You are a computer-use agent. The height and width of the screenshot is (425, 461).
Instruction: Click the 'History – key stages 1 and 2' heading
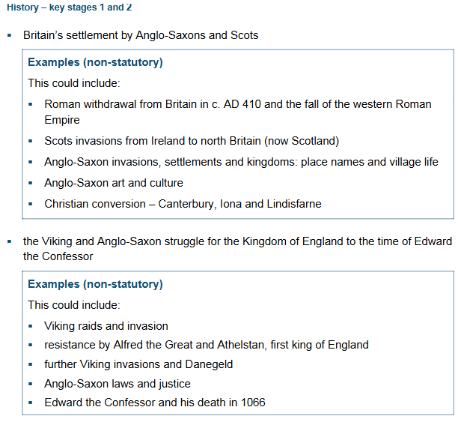tap(69, 7)
